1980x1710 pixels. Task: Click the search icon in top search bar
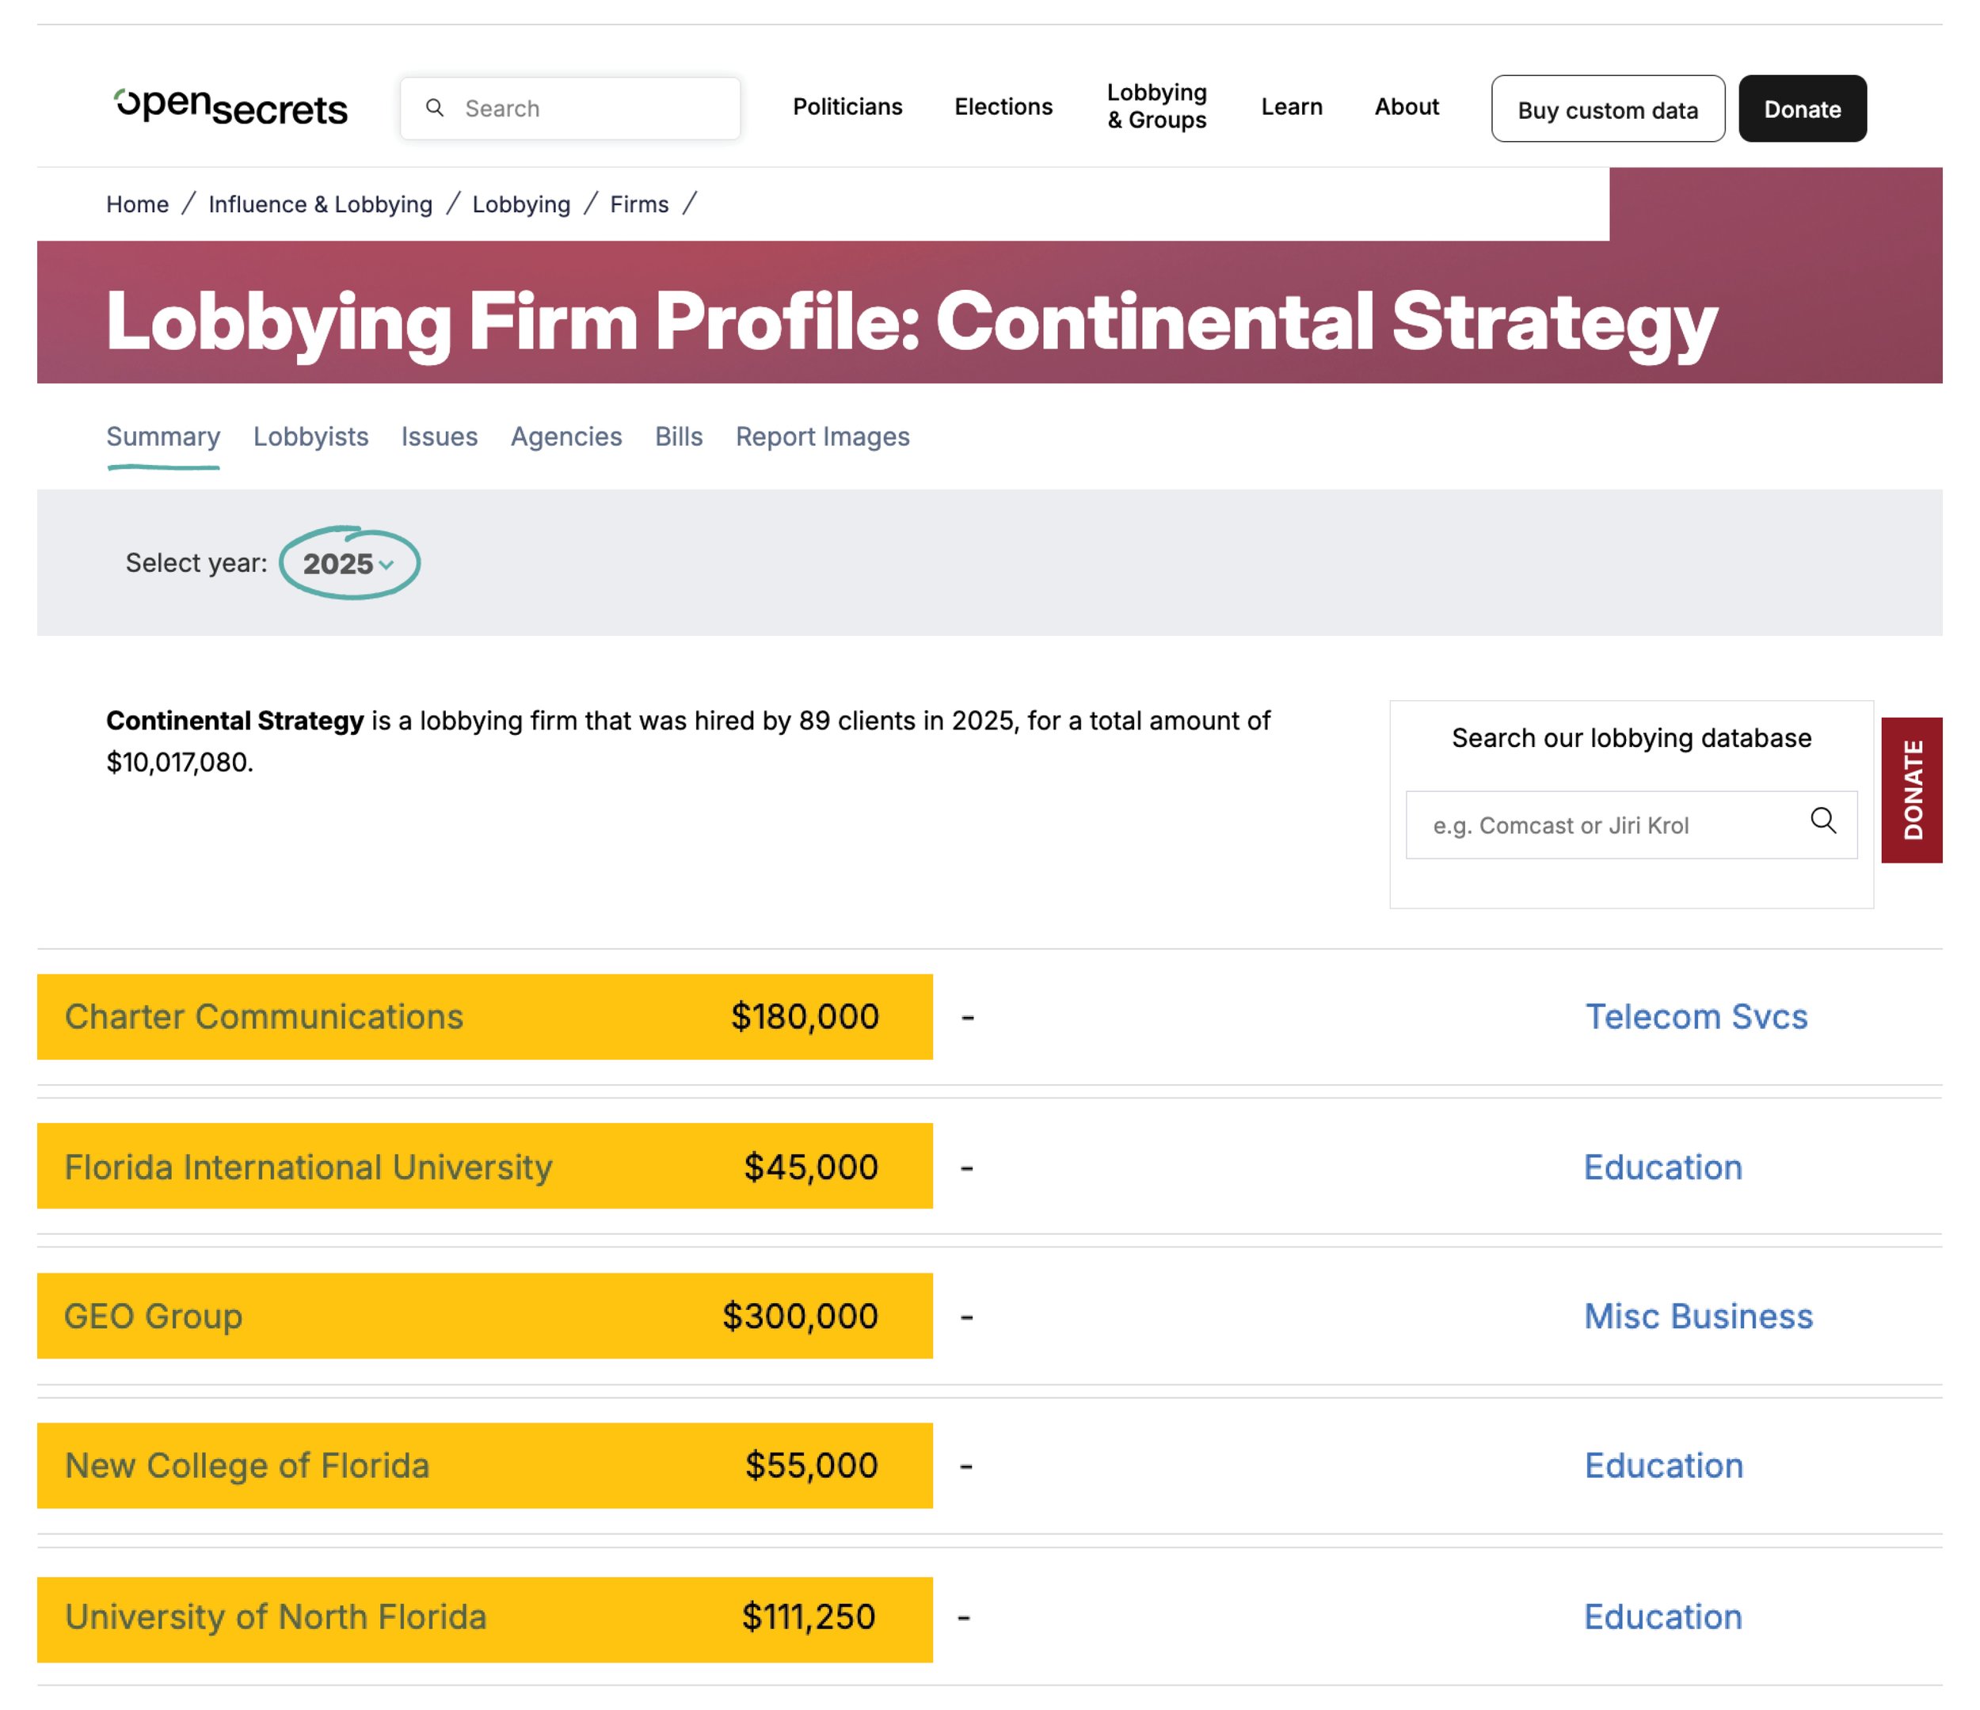(x=435, y=108)
